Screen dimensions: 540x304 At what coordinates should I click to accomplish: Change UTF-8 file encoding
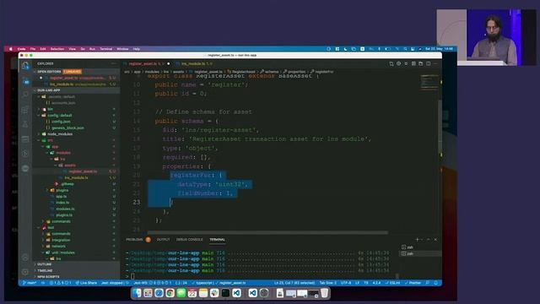pos(346,283)
